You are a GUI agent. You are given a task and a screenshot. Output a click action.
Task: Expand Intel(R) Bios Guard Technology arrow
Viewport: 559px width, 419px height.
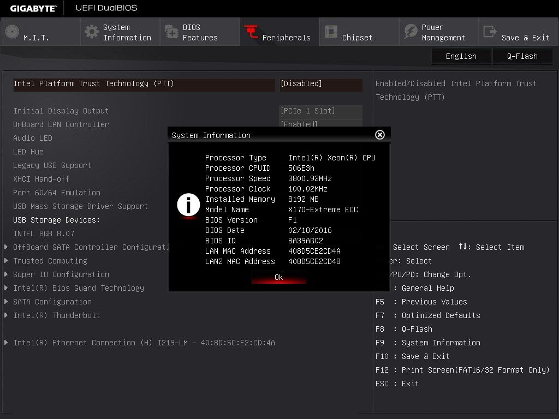coord(6,288)
